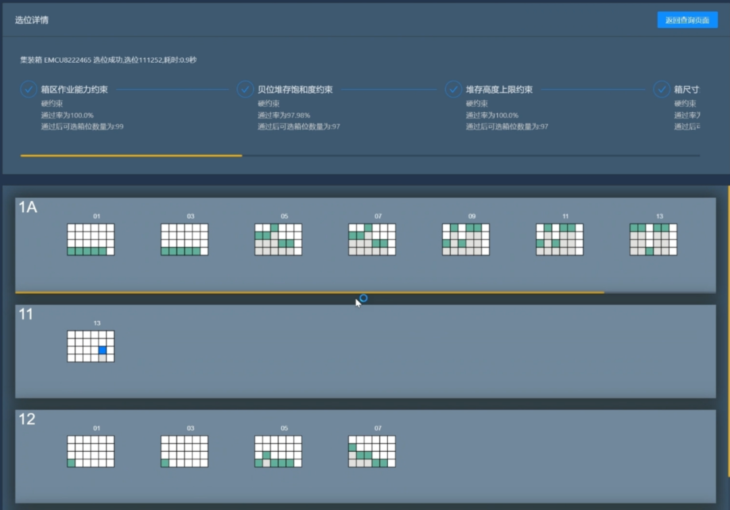Click the 选位详情 panel heading

coord(32,20)
